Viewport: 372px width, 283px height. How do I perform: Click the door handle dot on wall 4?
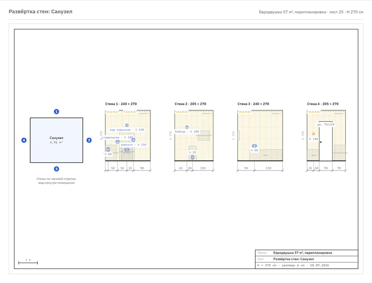321,142
